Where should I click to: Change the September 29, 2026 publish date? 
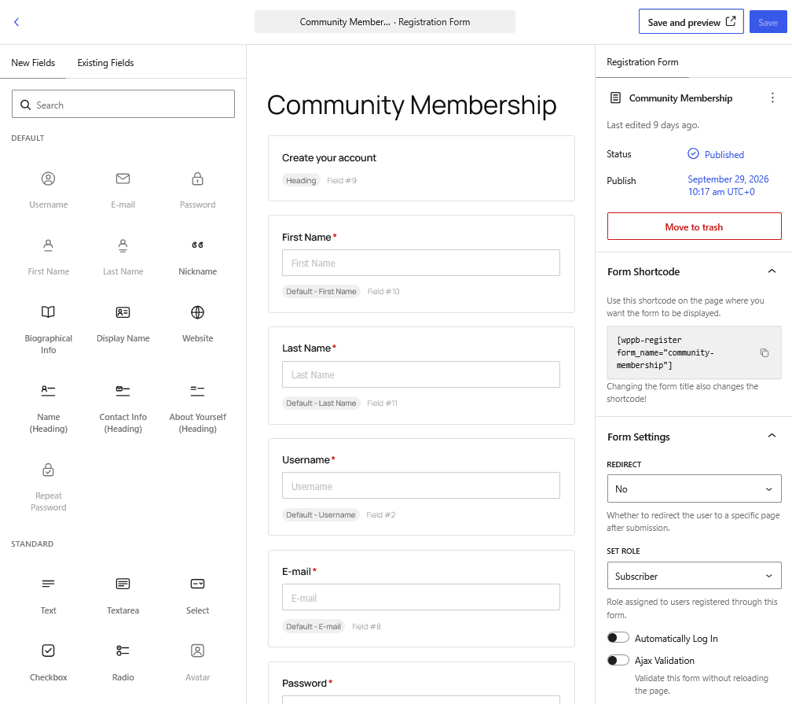pos(728,185)
